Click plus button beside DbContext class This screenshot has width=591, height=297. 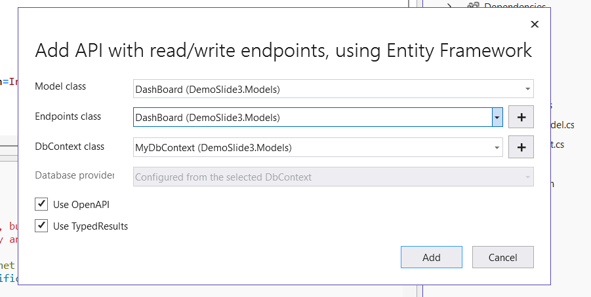pyautogui.click(x=521, y=147)
